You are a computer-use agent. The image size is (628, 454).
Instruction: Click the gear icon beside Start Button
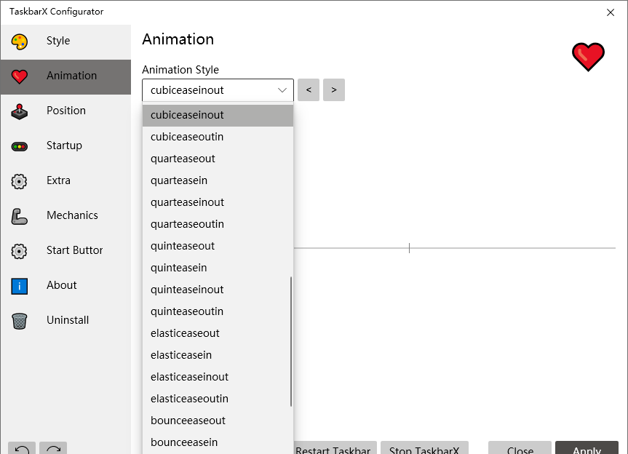point(19,251)
